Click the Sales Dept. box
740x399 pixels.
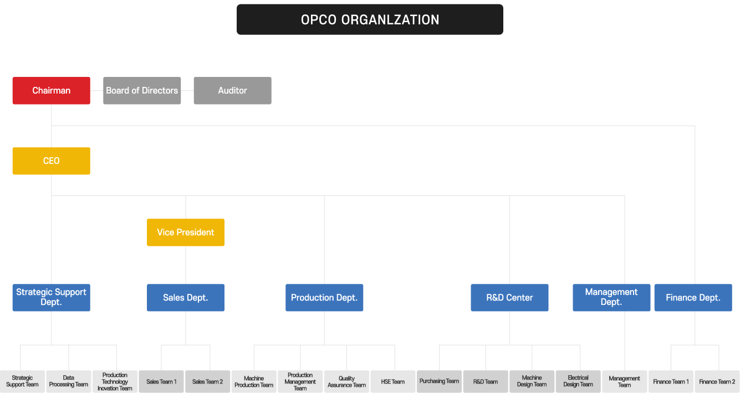tap(186, 297)
